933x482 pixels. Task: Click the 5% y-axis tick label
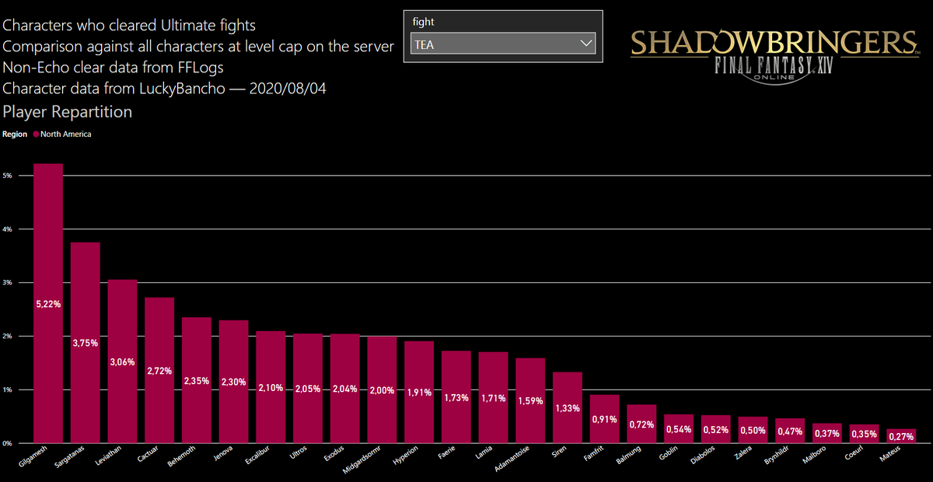click(6, 176)
